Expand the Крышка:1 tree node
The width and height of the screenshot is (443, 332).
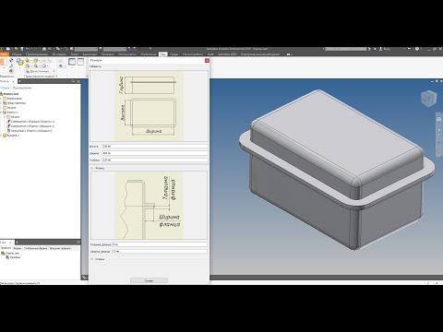pyautogui.click(x=1, y=136)
